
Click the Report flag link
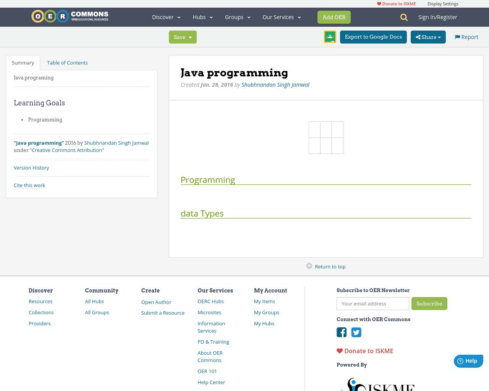click(x=466, y=37)
